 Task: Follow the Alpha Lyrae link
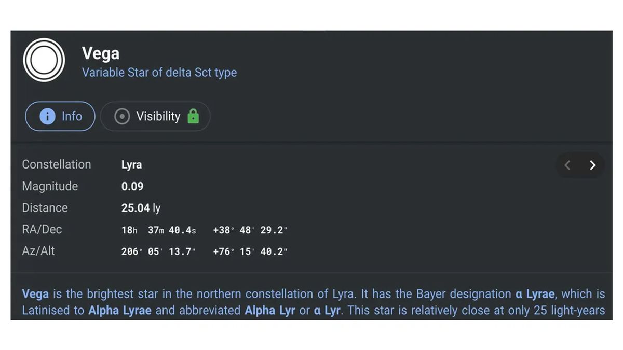(120, 311)
